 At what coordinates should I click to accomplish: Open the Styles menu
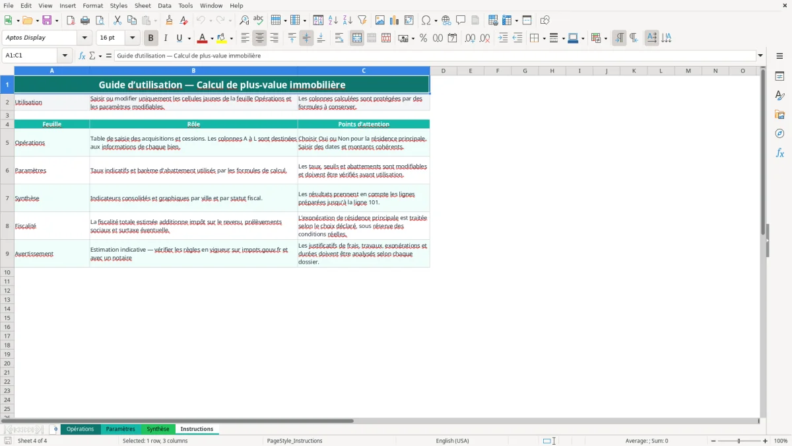pos(119,5)
